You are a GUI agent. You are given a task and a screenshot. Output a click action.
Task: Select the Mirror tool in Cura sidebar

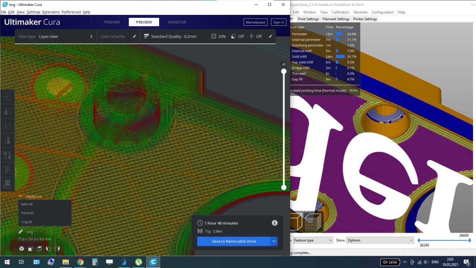[x=7, y=140]
